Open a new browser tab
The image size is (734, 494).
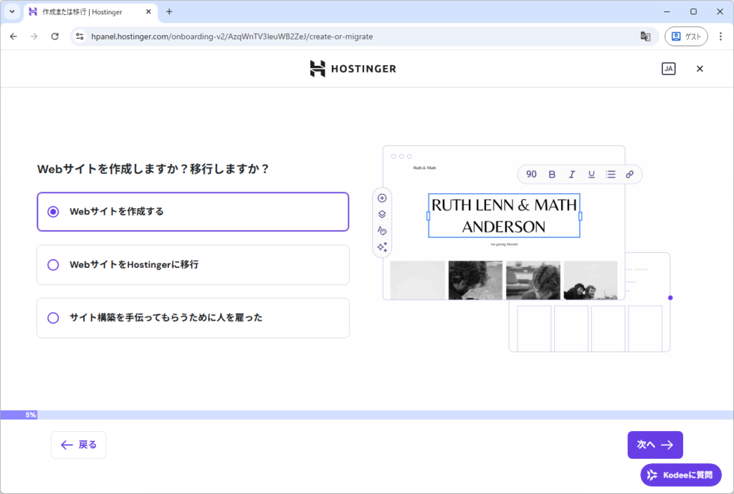coord(169,11)
